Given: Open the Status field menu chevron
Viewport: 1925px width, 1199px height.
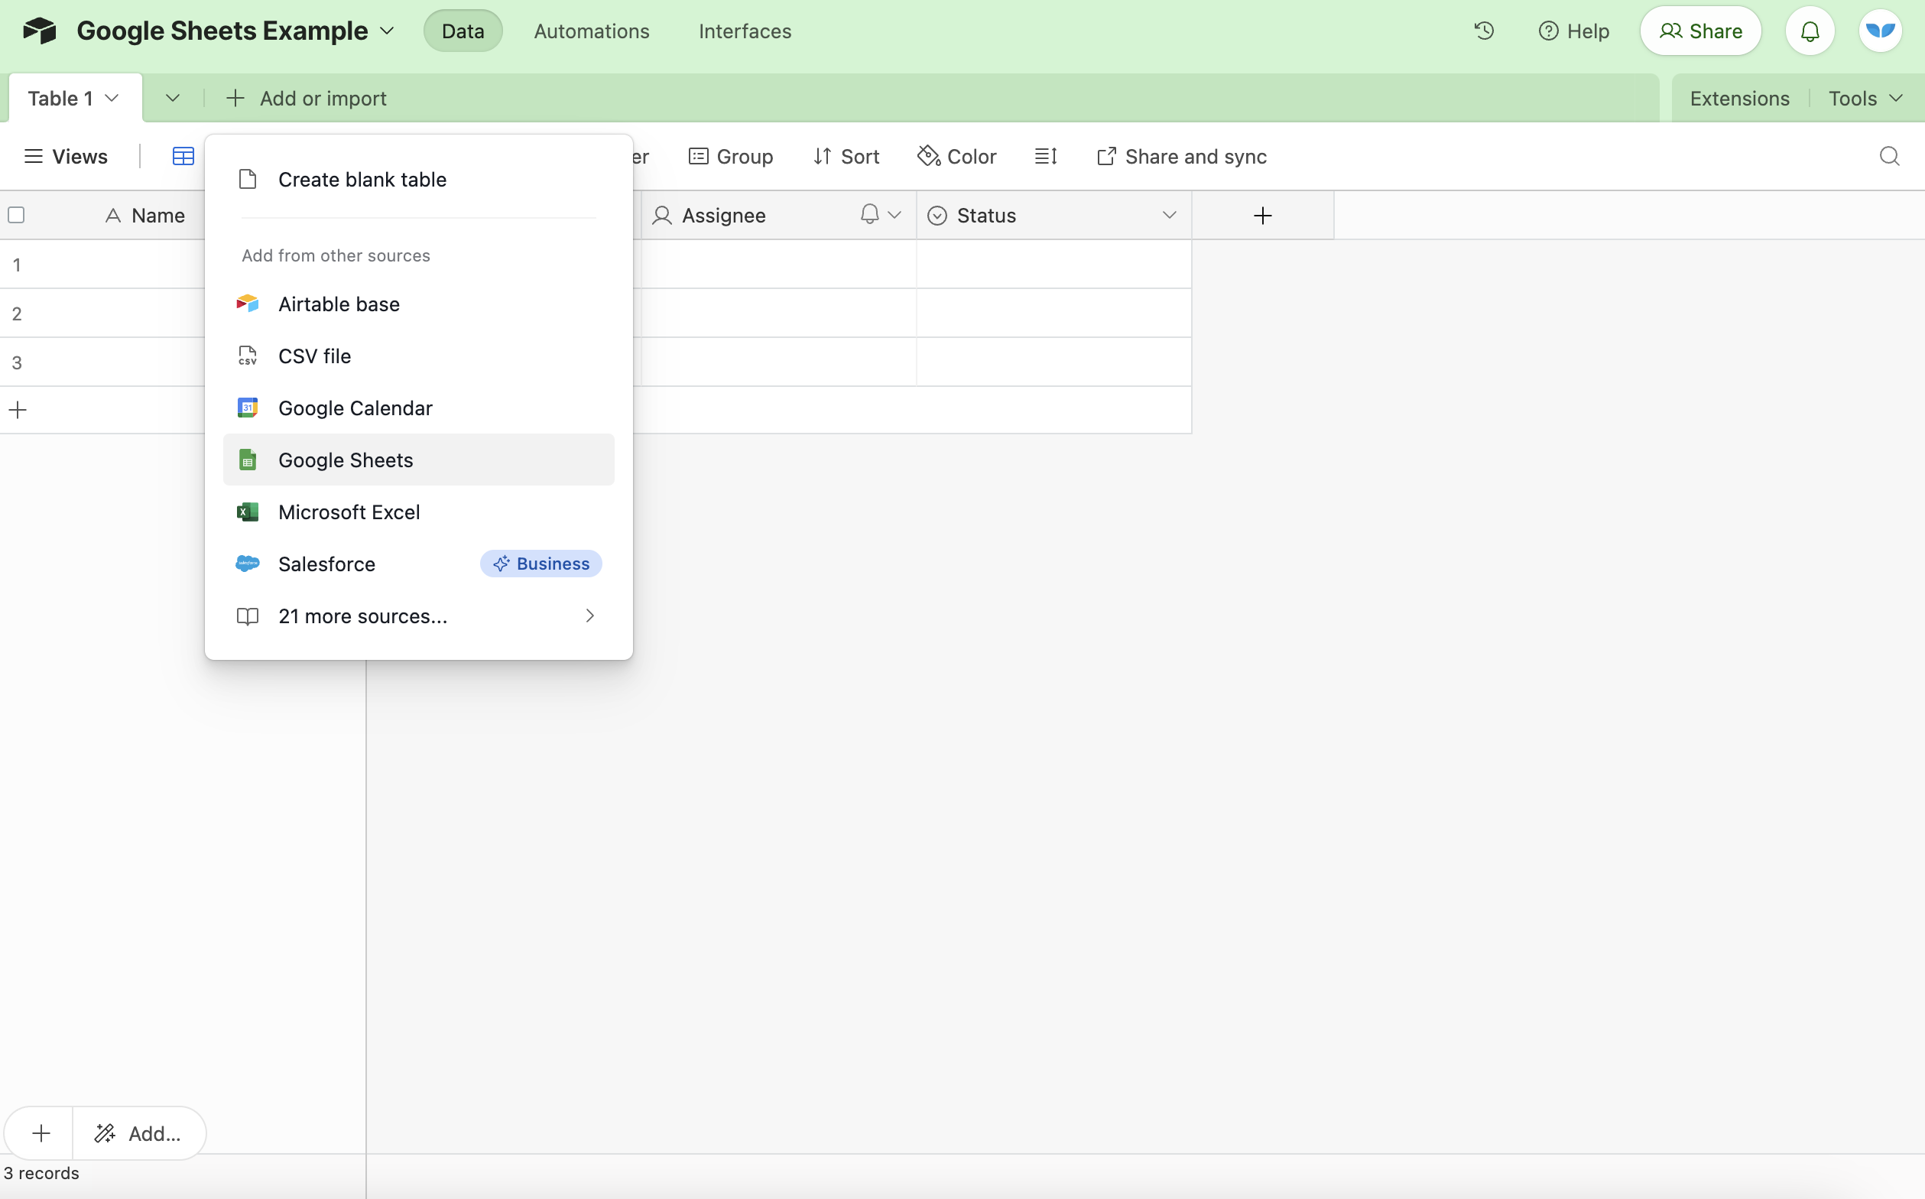Looking at the screenshot, I should pyautogui.click(x=1170, y=215).
